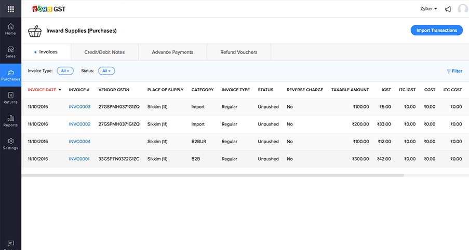Switch to the Advance Payments tab
The height and width of the screenshot is (250, 469).
172,52
